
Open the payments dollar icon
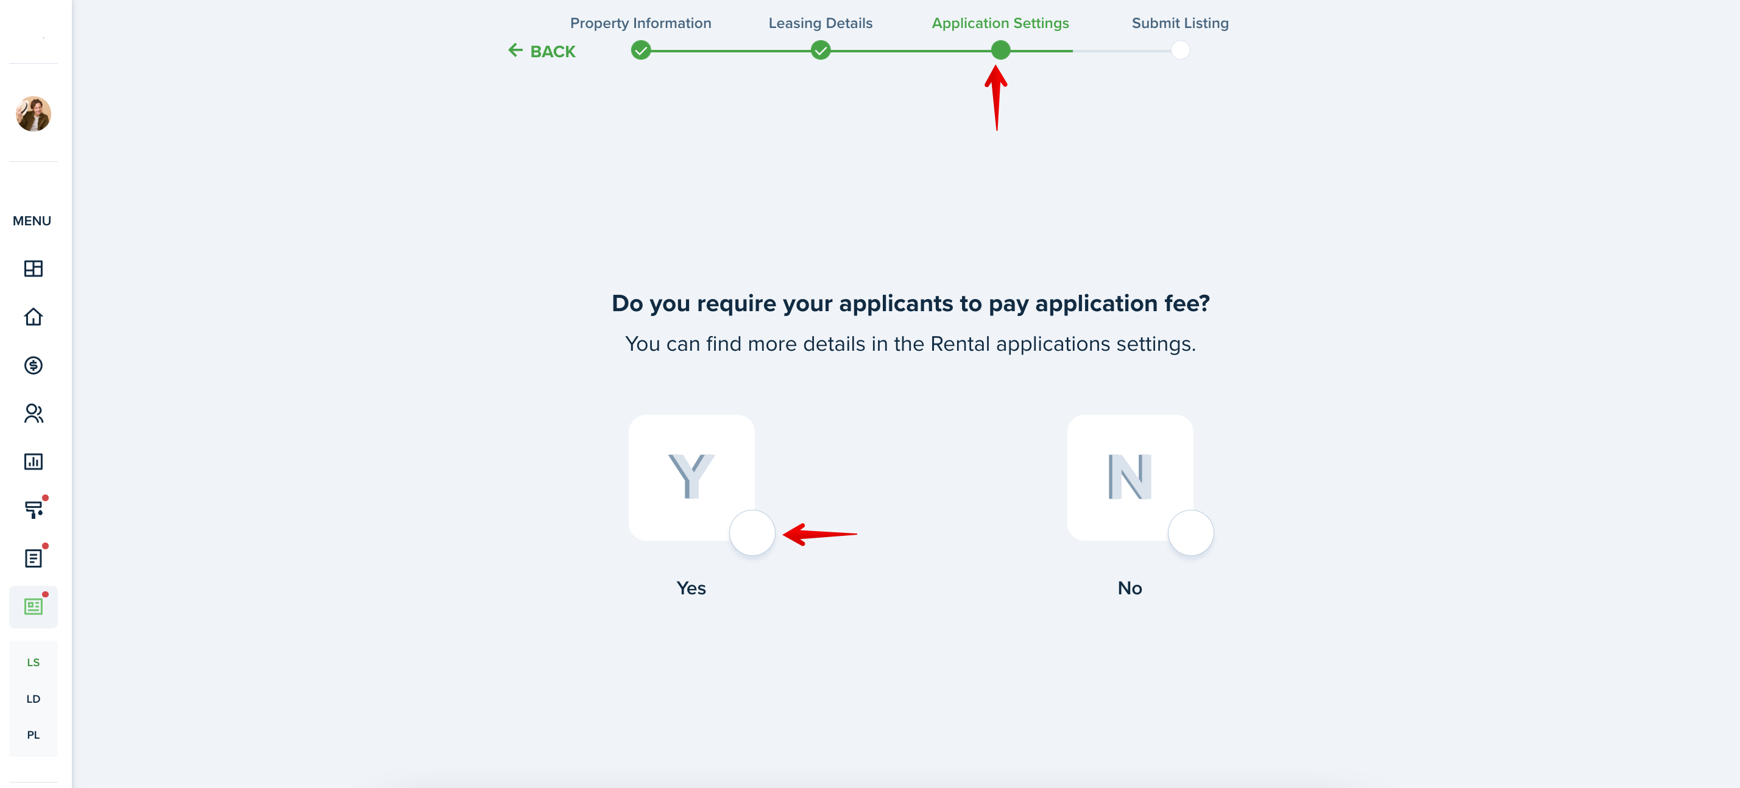[33, 365]
